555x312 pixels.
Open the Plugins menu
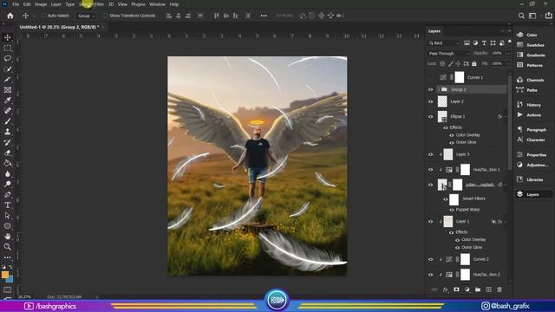(138, 4)
